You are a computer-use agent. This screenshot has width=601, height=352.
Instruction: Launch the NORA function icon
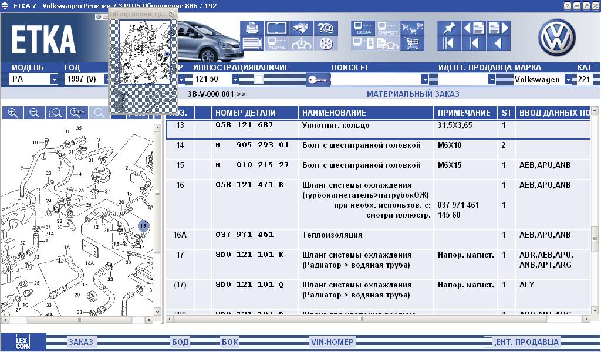277,43
